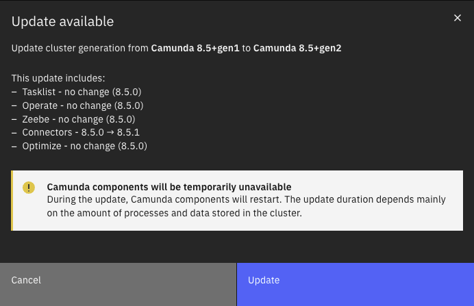Click the arrow in the Connectors line

(x=110, y=132)
